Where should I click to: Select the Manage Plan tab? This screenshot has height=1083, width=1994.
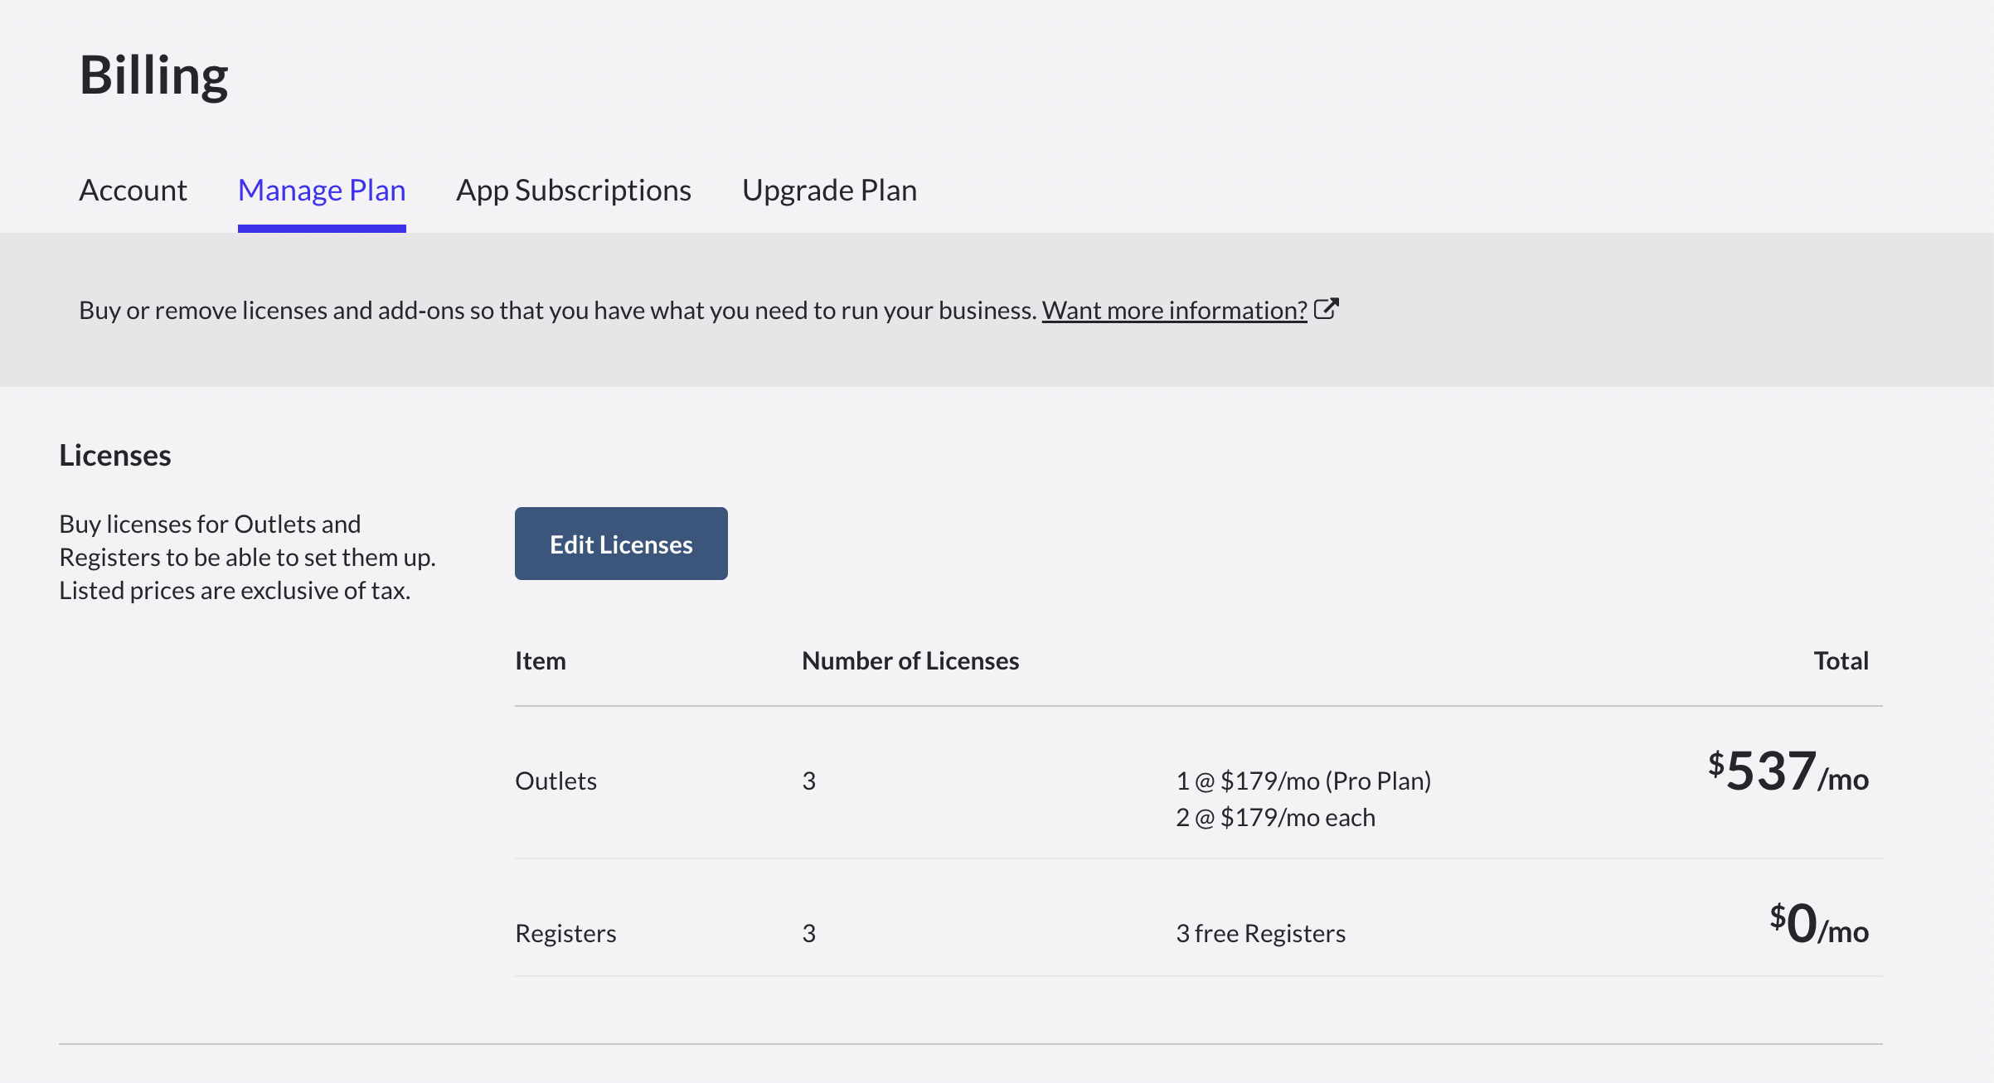coord(322,191)
